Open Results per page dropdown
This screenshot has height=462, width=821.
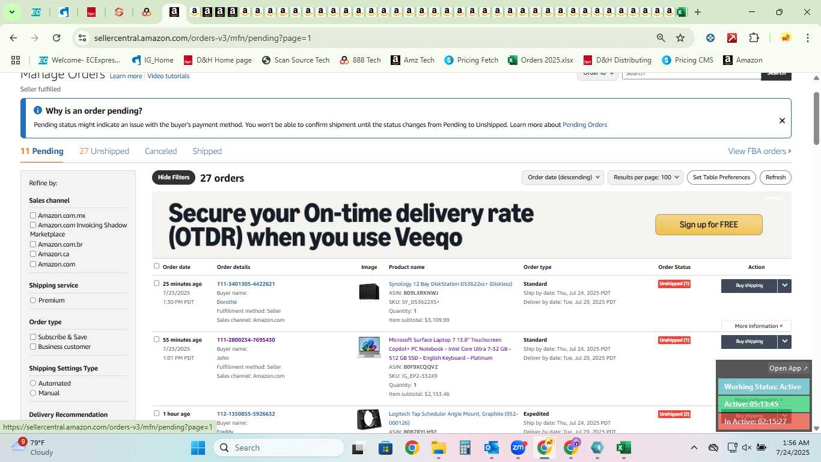point(646,177)
